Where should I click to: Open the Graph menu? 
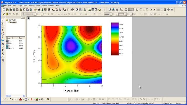tap(20, 6)
